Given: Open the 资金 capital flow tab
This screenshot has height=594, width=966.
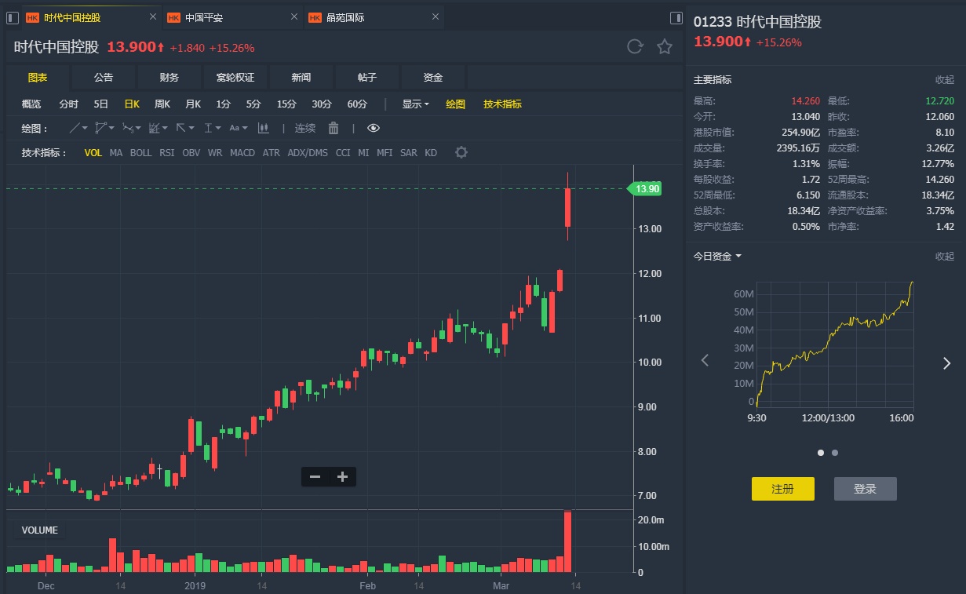Looking at the screenshot, I should coord(433,77).
